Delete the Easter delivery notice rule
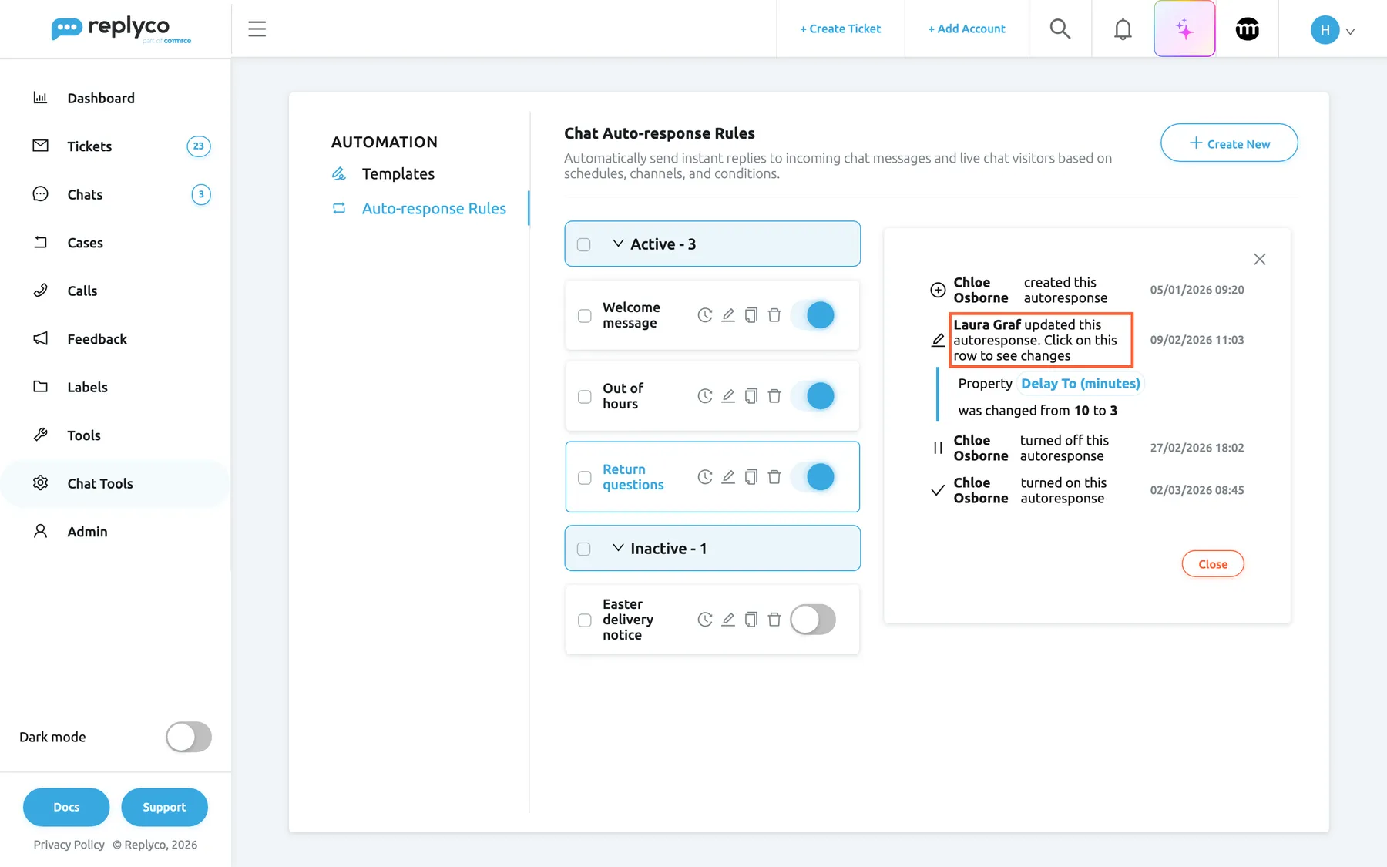This screenshot has height=867, width=1387. click(x=774, y=620)
